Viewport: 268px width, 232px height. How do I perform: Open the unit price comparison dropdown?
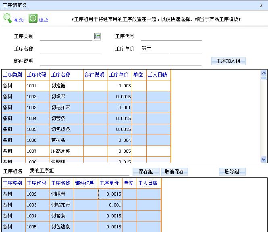click(154, 49)
